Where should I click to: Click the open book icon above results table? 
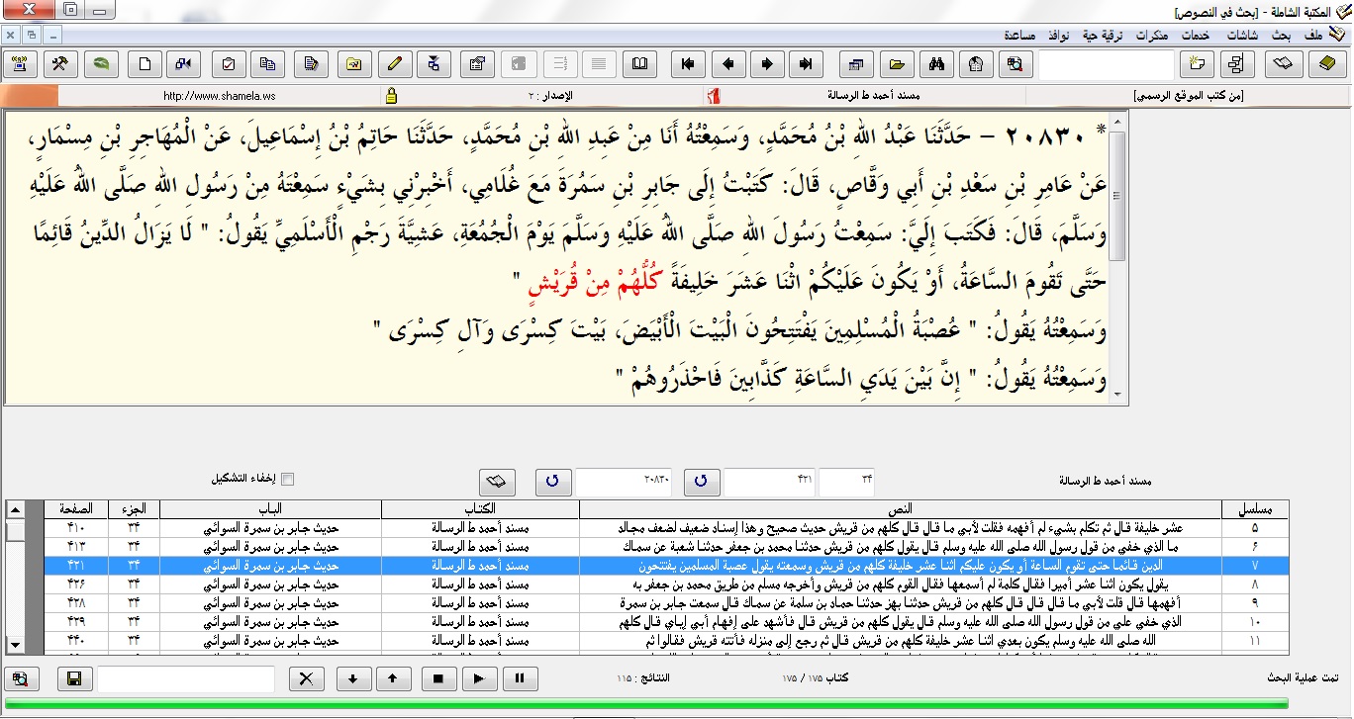pyautogui.click(x=498, y=482)
